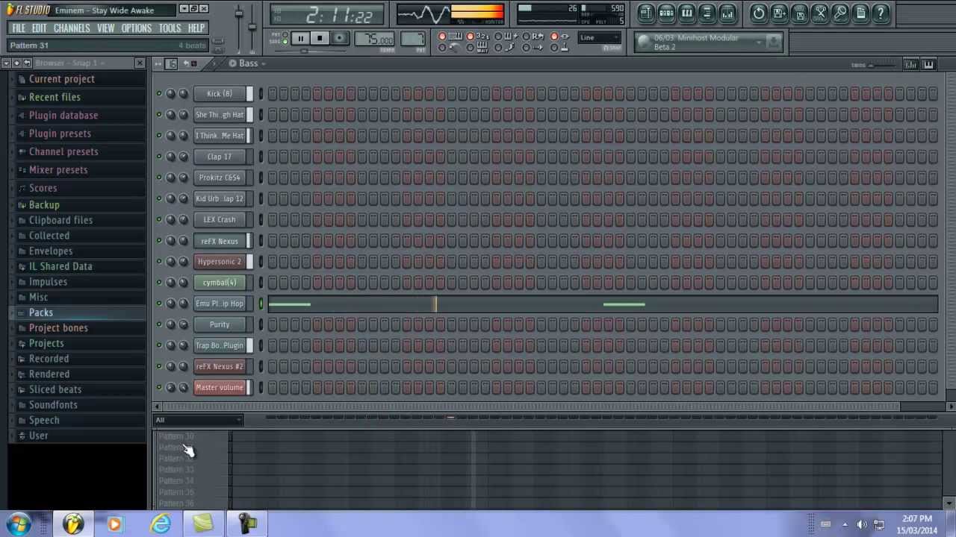This screenshot has height=537, width=956.
Task: Select the Kid Urb..lap 12 channel button
Action: tap(220, 198)
